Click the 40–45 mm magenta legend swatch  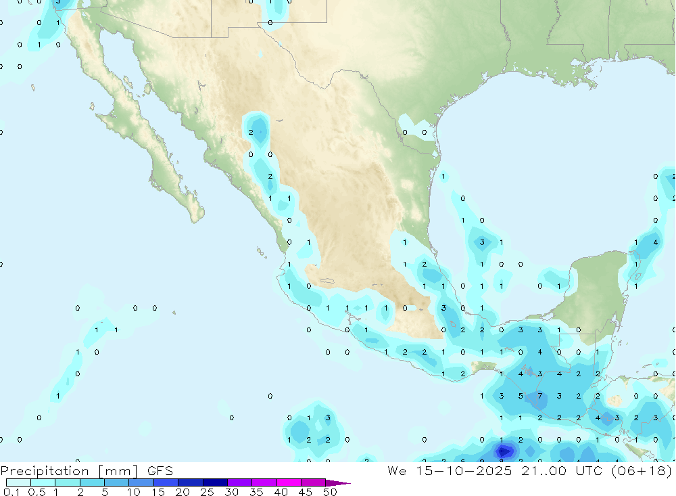pyautogui.click(x=289, y=482)
